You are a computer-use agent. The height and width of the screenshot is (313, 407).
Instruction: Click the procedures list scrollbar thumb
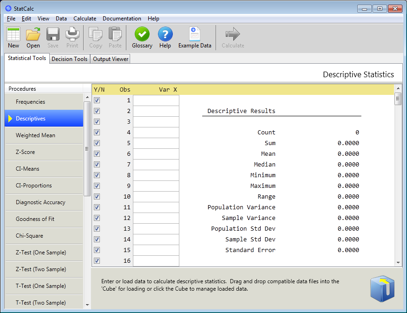[87, 149]
